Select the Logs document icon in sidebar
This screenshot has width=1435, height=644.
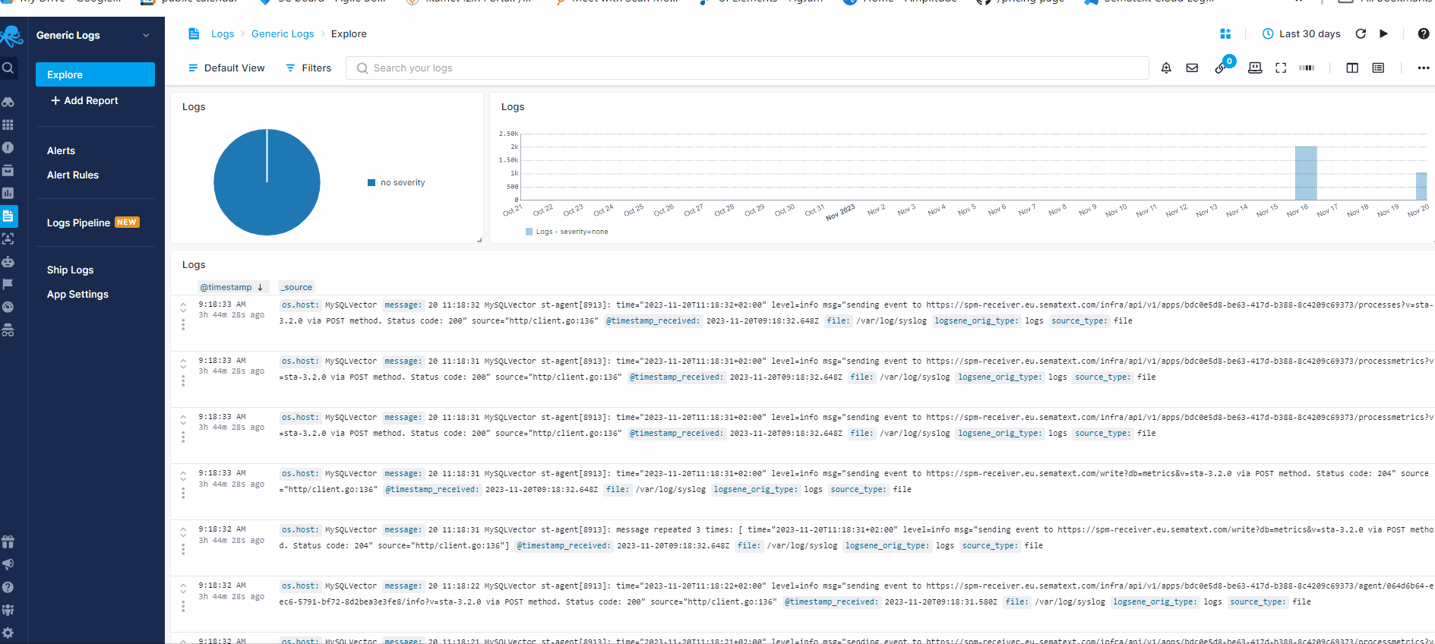point(8,216)
